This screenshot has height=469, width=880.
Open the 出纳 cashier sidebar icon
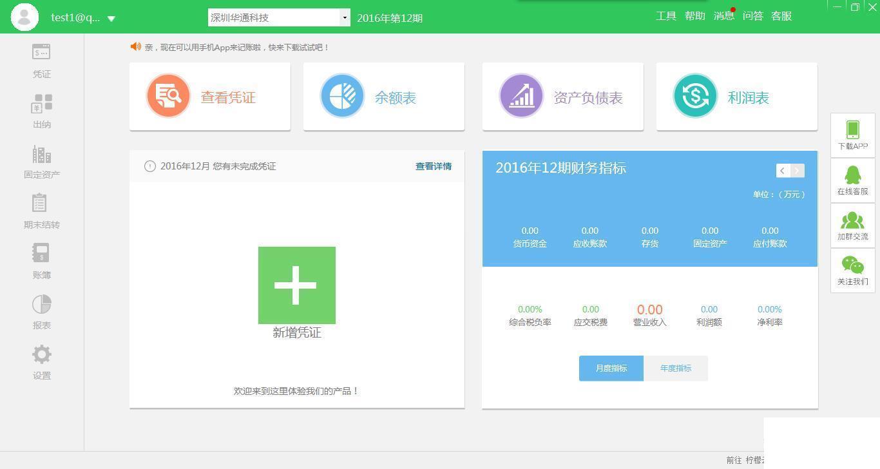click(41, 103)
